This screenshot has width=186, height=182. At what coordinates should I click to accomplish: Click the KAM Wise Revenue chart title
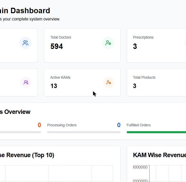pos(159,155)
